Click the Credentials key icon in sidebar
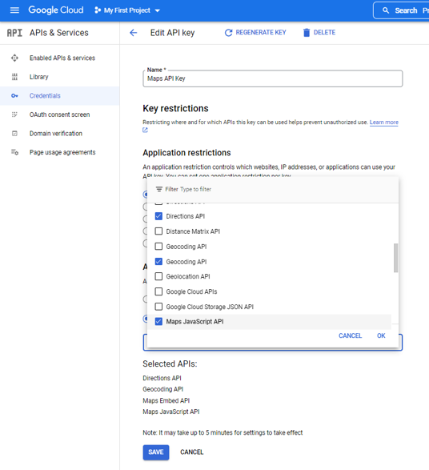Viewport: 429px width, 470px height. pos(14,96)
